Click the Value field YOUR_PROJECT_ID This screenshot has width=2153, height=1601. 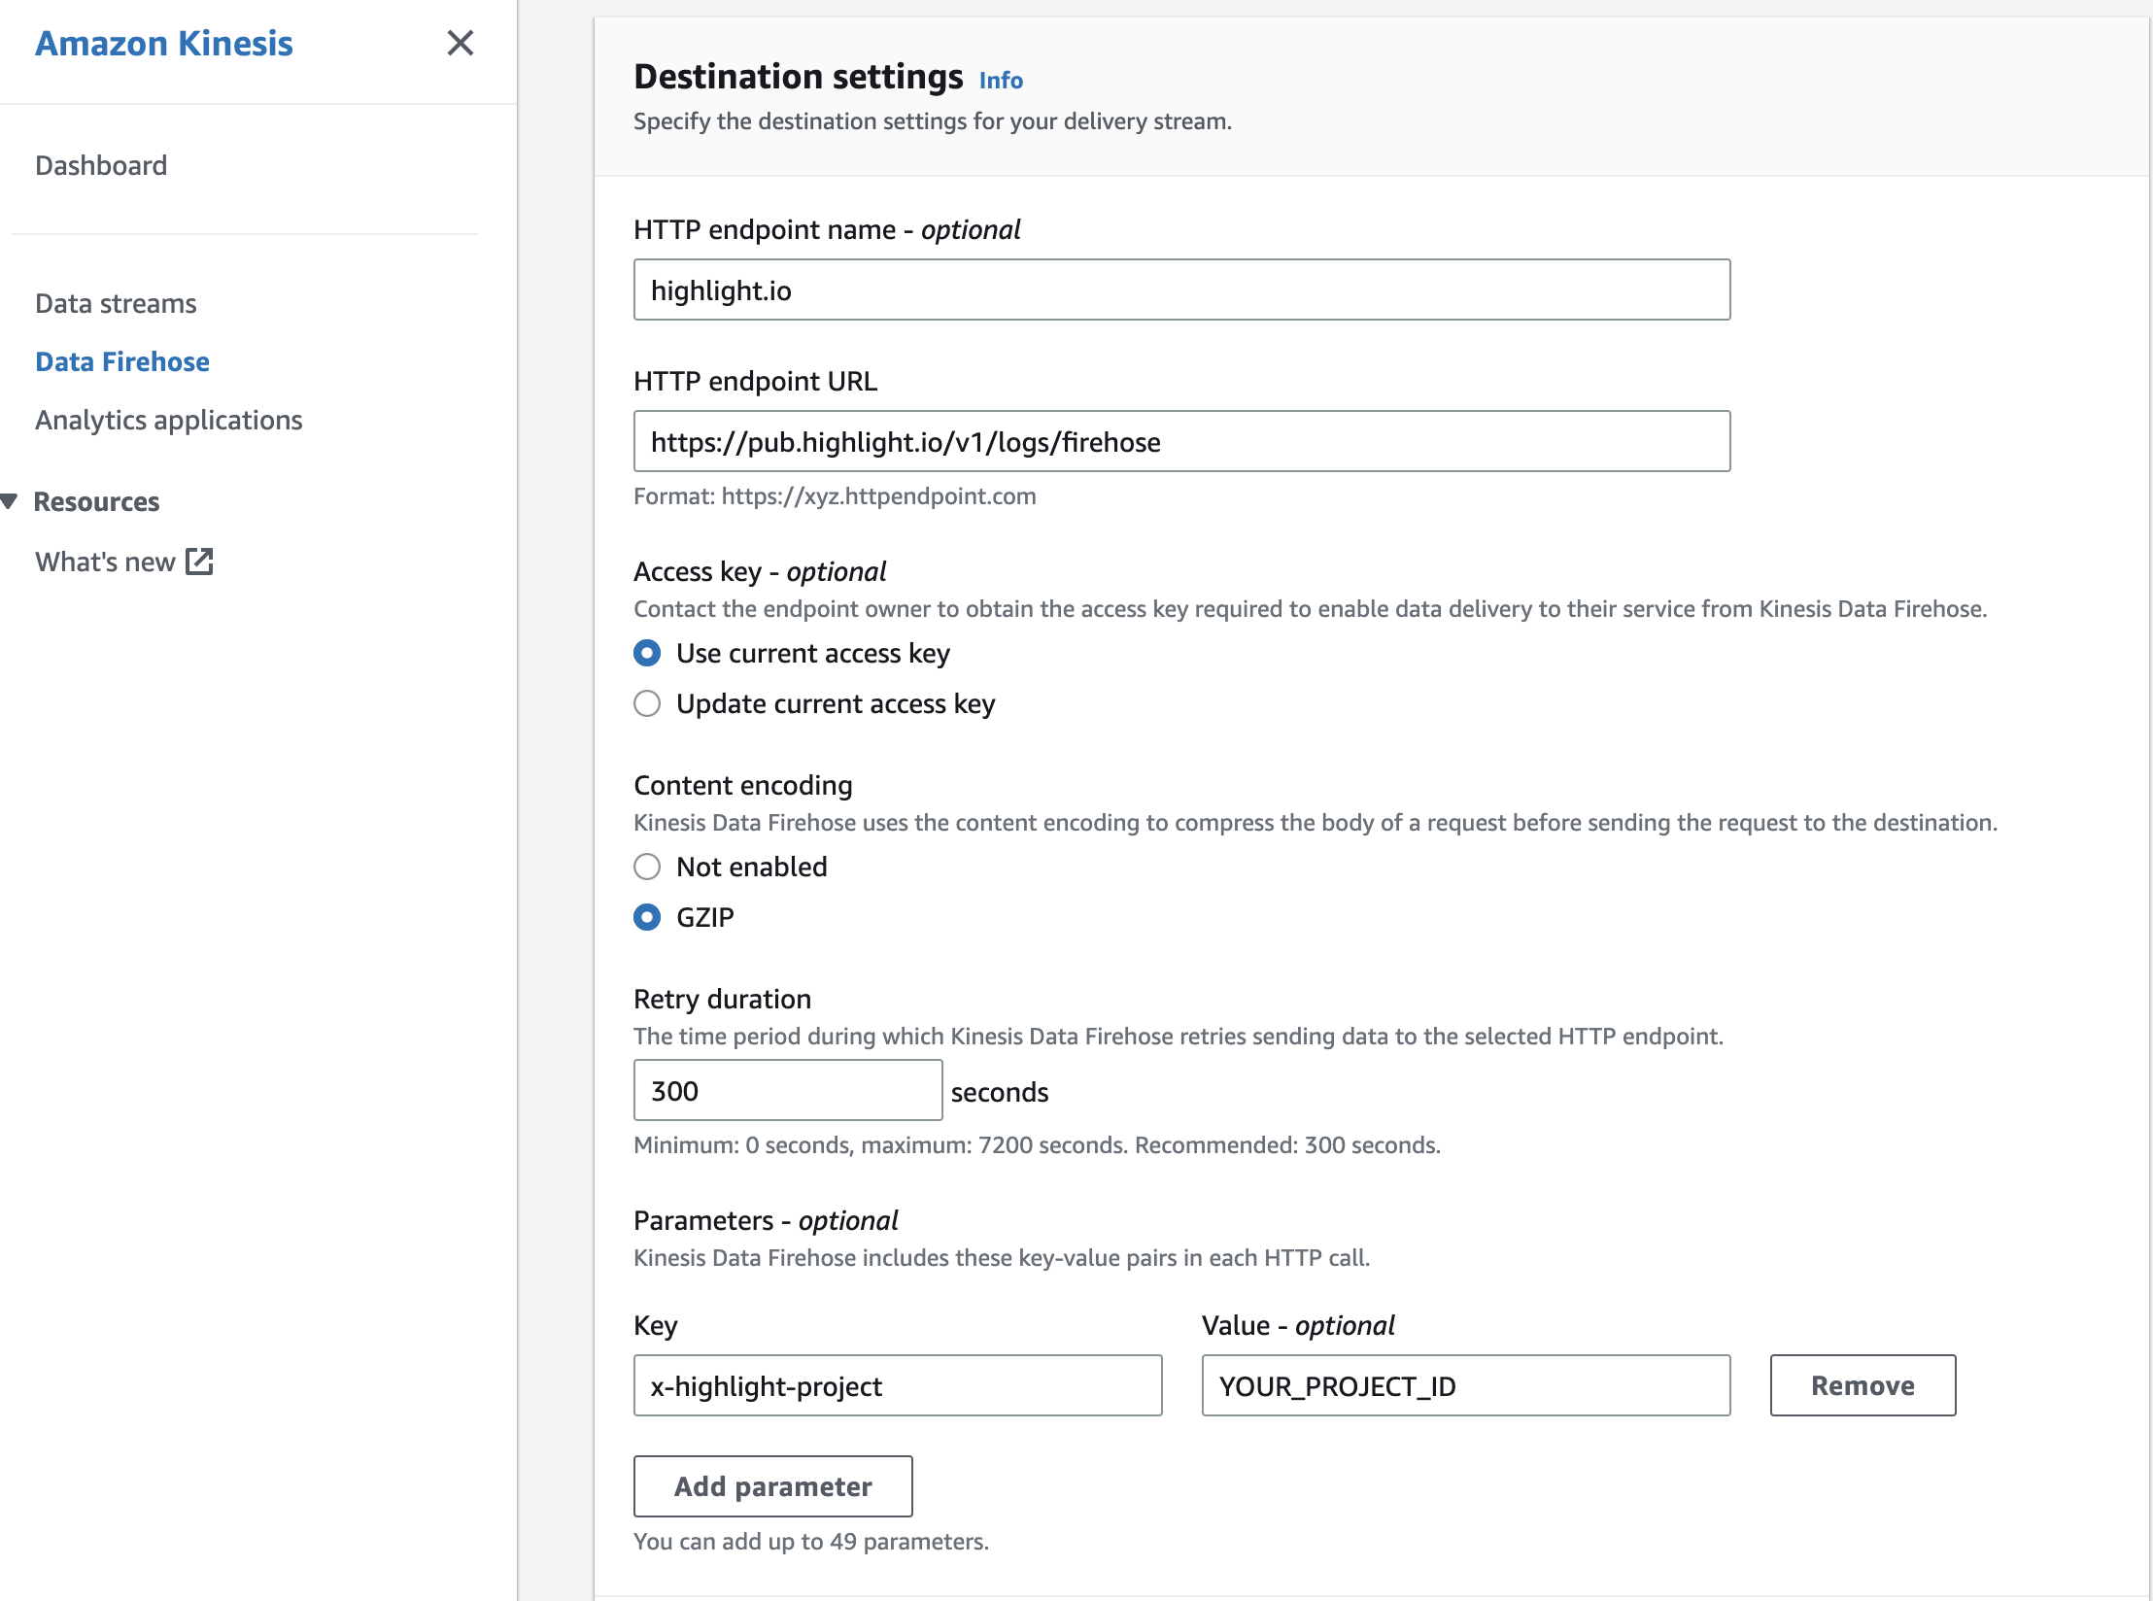1465,1385
